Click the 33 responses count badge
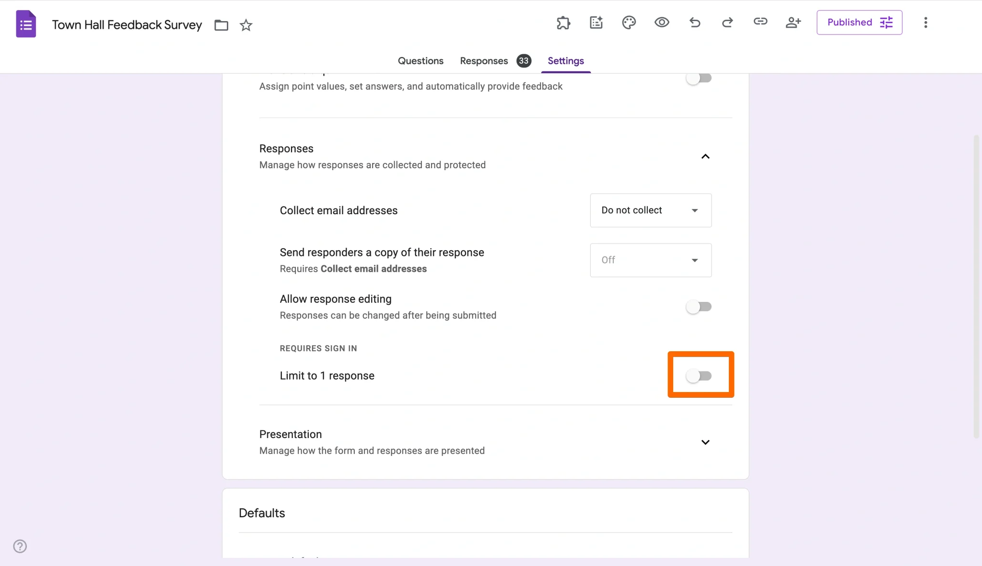 pos(524,61)
